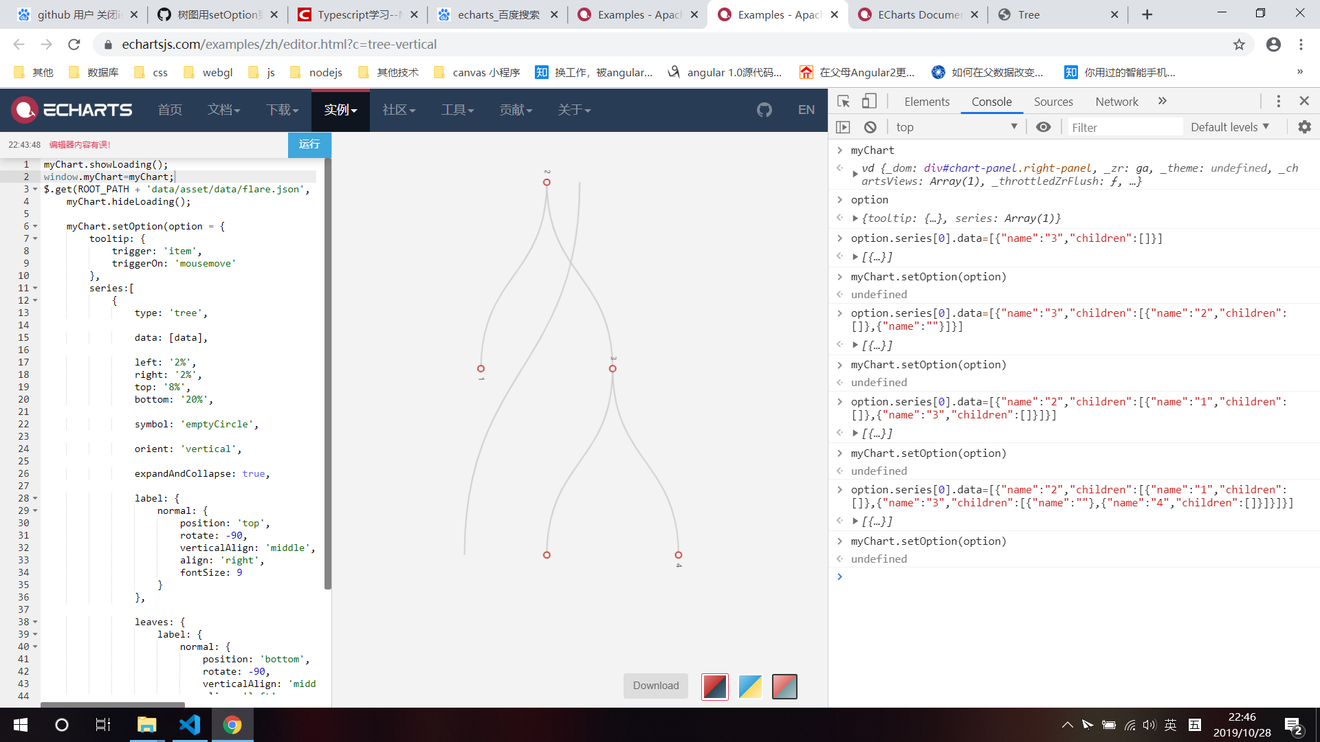This screenshot has width=1320, height=742.
Task: Select the dark red theme swatch
Action: click(x=715, y=686)
